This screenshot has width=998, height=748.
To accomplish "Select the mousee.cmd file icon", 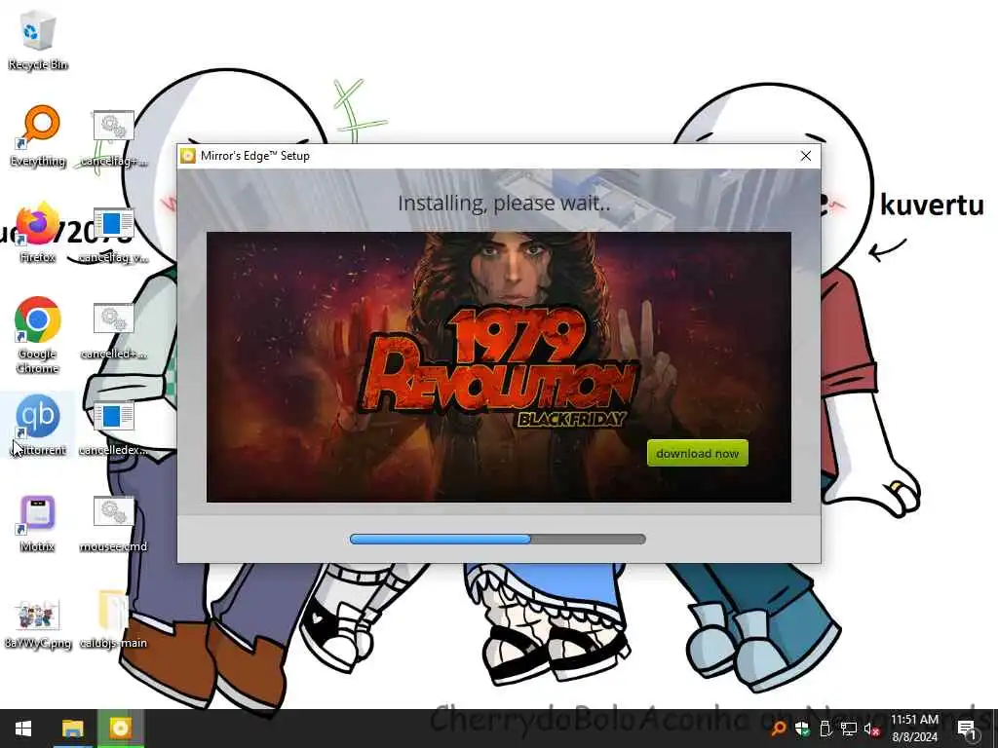I will (x=113, y=524).
